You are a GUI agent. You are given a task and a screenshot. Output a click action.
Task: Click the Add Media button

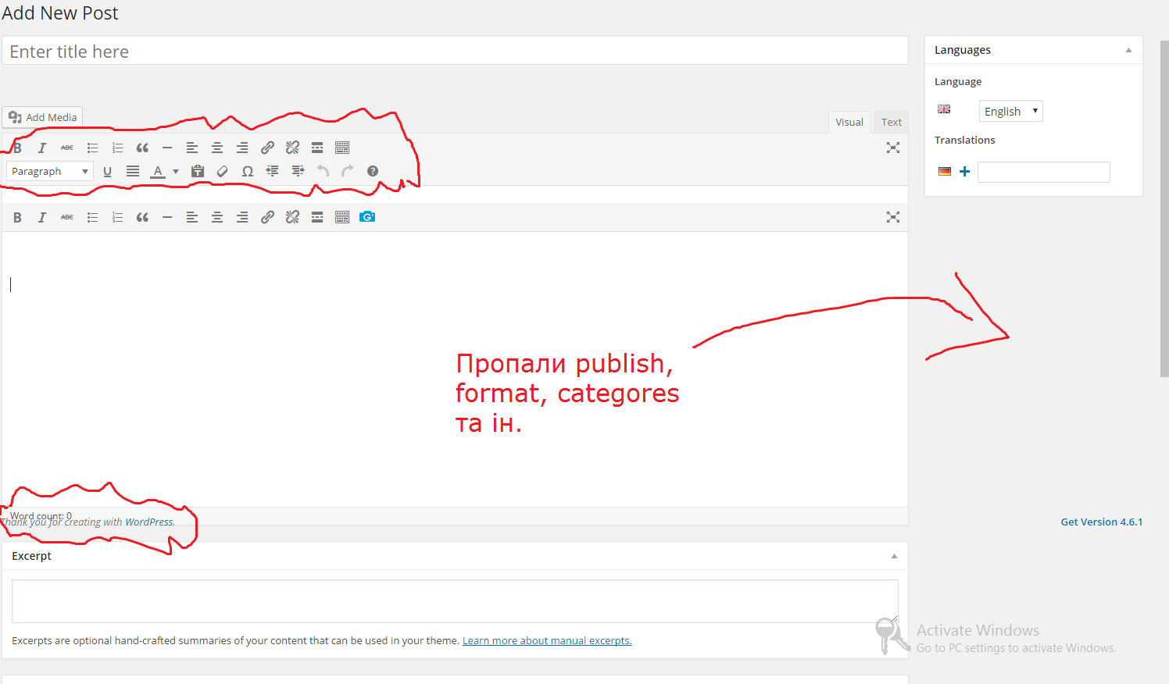click(x=43, y=118)
